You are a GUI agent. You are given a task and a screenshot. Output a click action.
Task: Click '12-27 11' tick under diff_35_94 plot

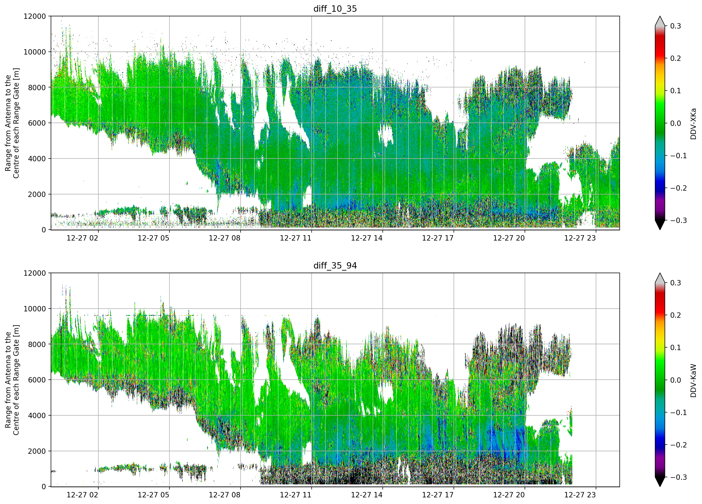point(296,495)
